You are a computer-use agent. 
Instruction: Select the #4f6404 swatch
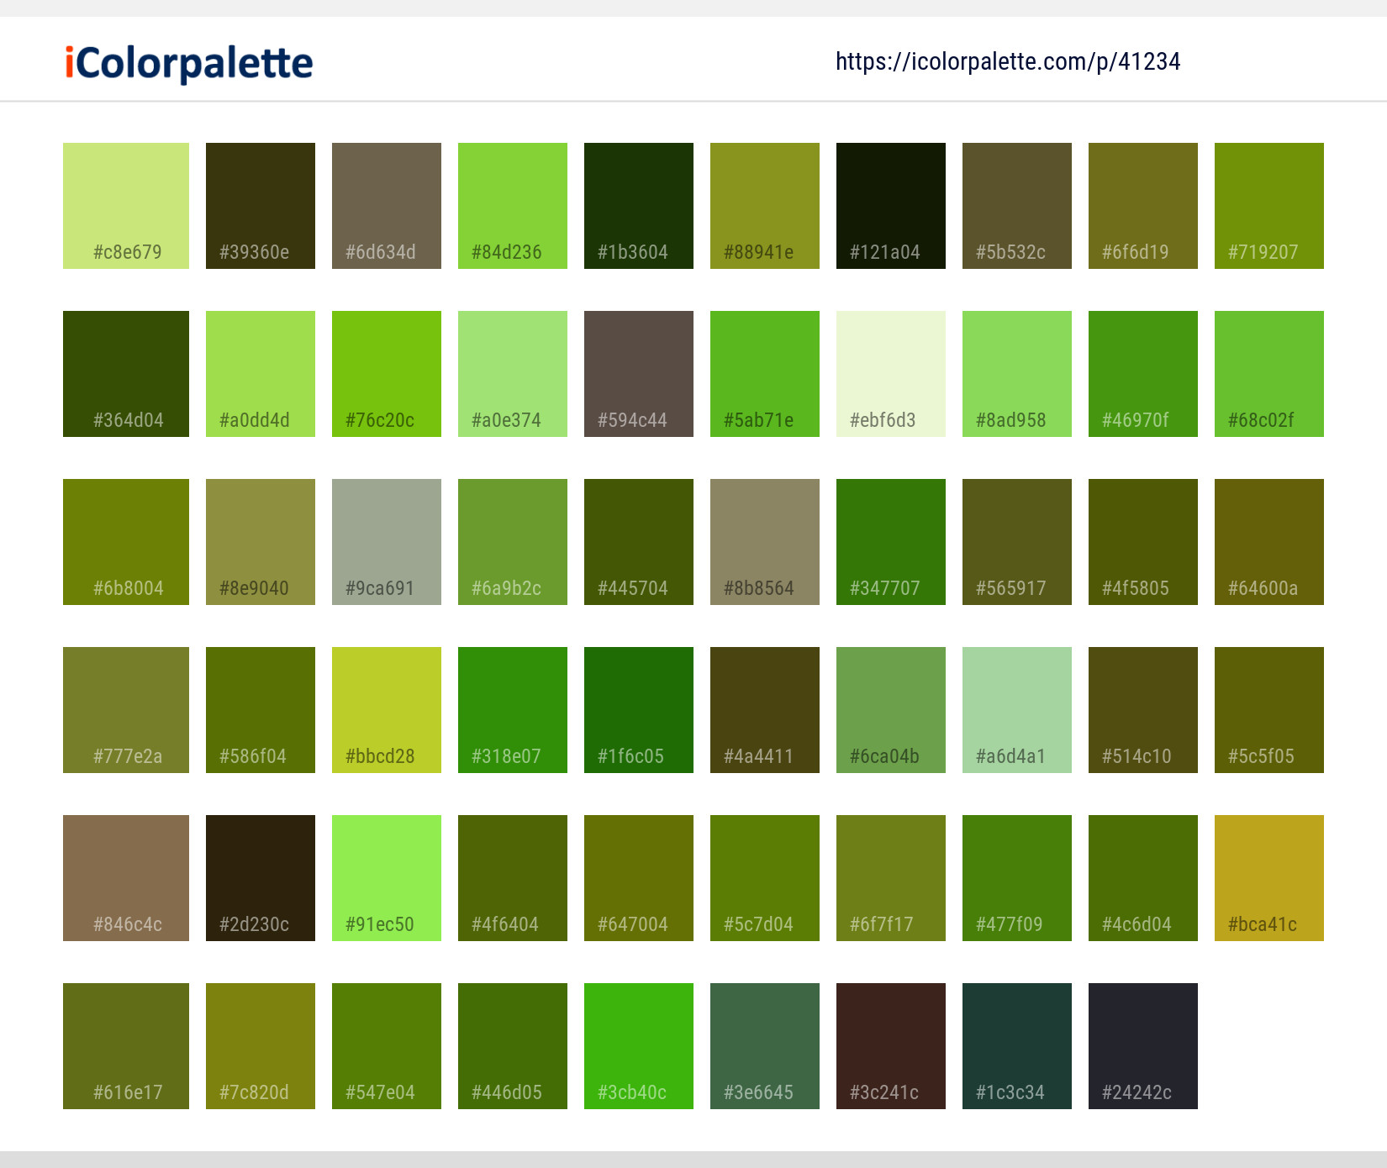[x=513, y=878]
